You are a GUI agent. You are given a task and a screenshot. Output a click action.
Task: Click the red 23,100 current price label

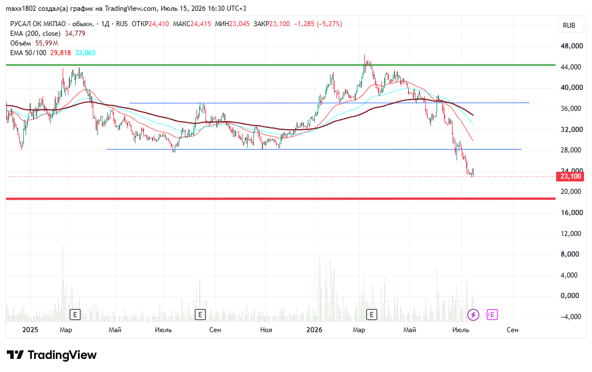570,176
